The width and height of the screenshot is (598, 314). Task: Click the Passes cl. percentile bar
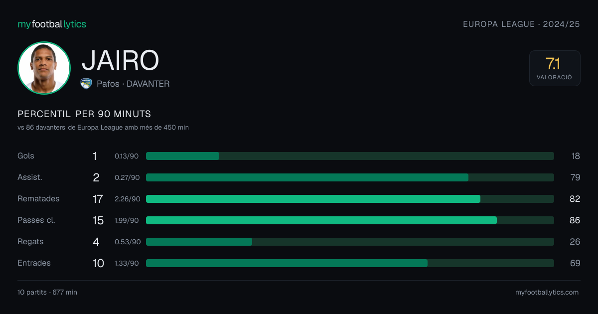point(350,220)
